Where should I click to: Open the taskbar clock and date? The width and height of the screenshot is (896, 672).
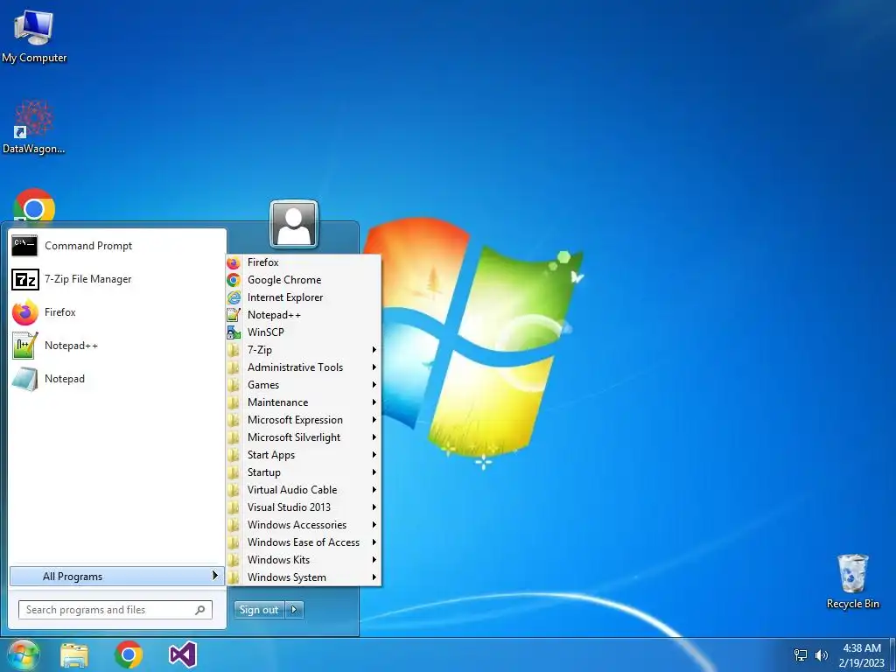[862, 655]
